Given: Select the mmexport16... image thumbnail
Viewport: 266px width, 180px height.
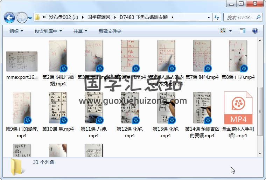Looking at the screenshot, I should coord(22,62).
